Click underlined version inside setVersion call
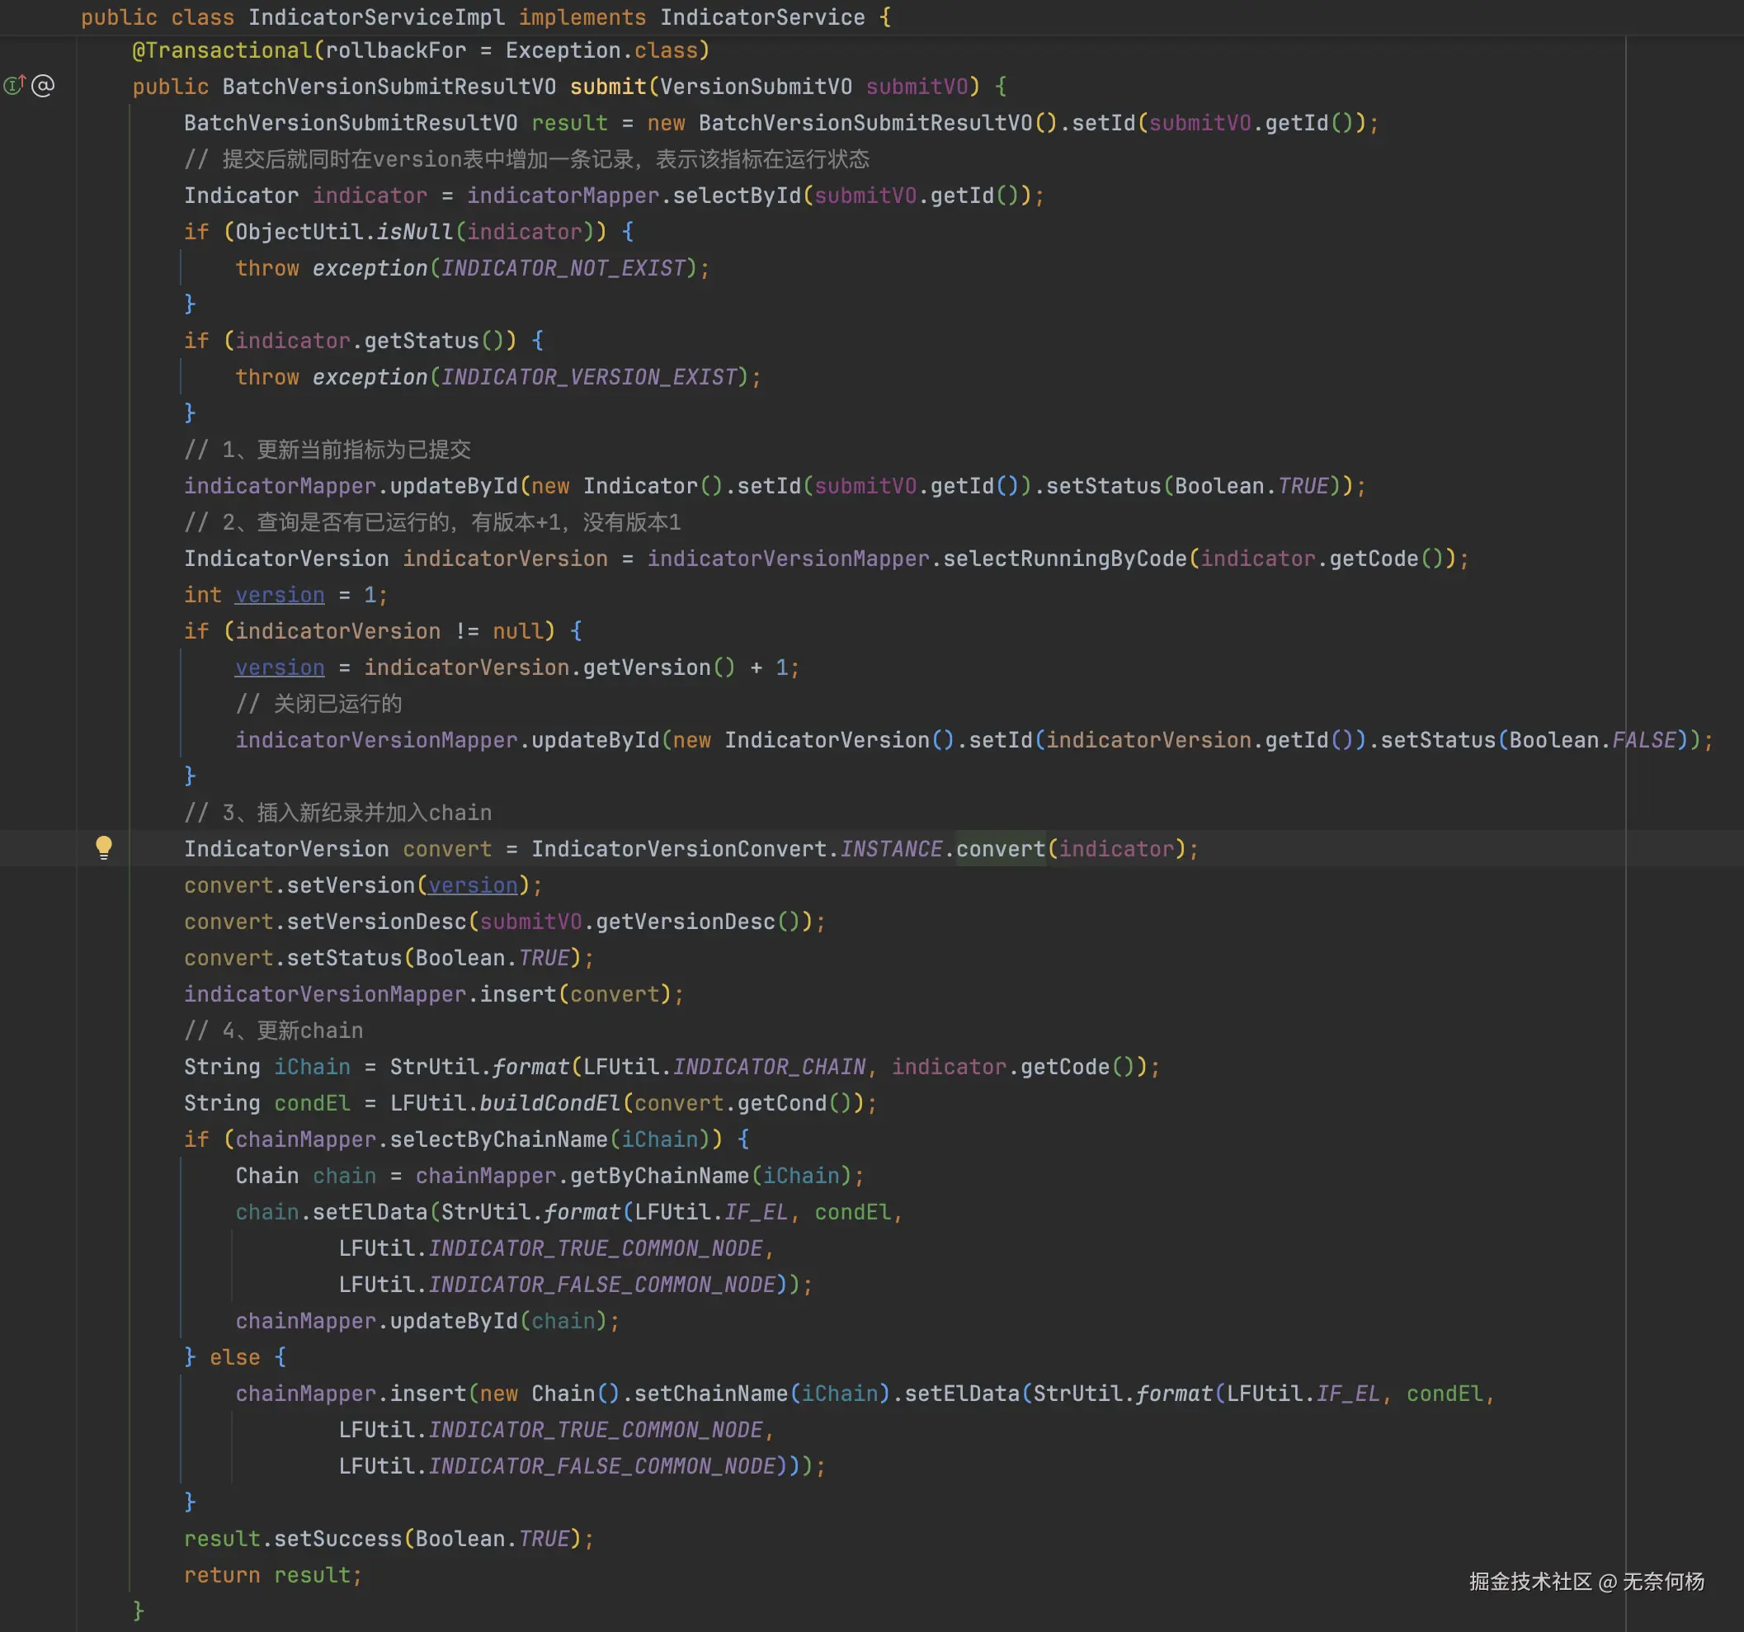Screen dimensions: 1744x1632 [x=472, y=885]
